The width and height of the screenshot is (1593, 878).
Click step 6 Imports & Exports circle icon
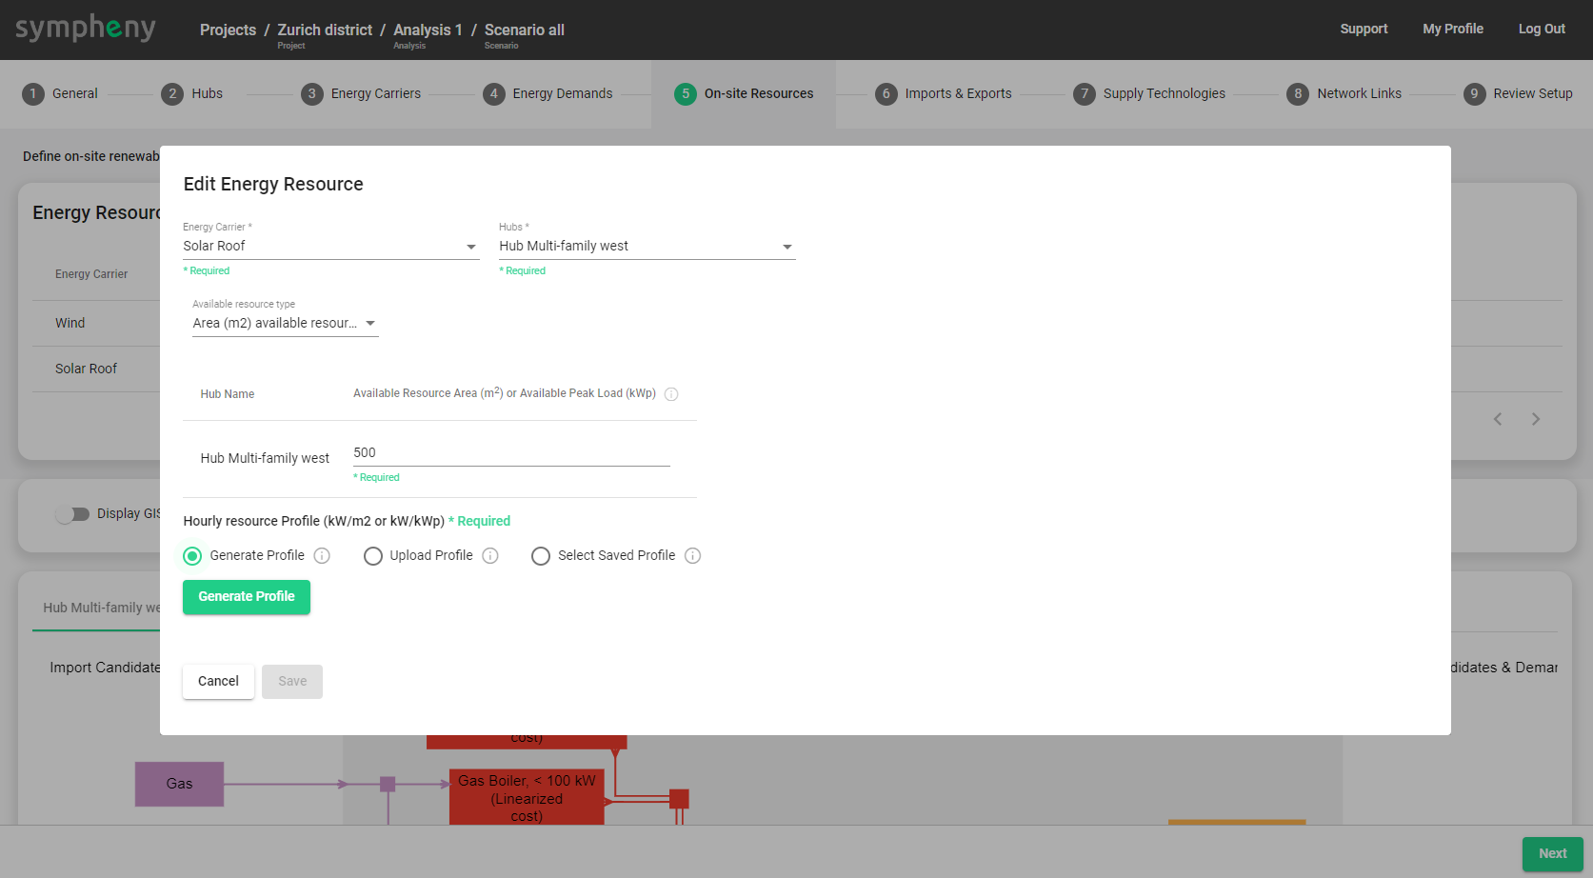point(886,94)
